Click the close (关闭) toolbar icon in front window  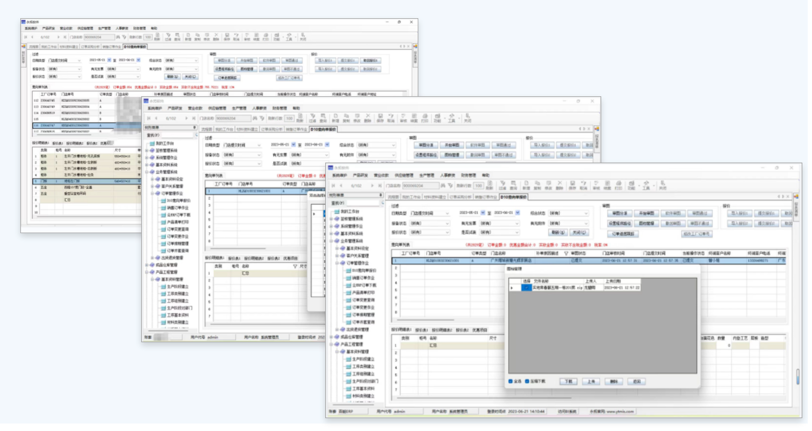tap(662, 185)
